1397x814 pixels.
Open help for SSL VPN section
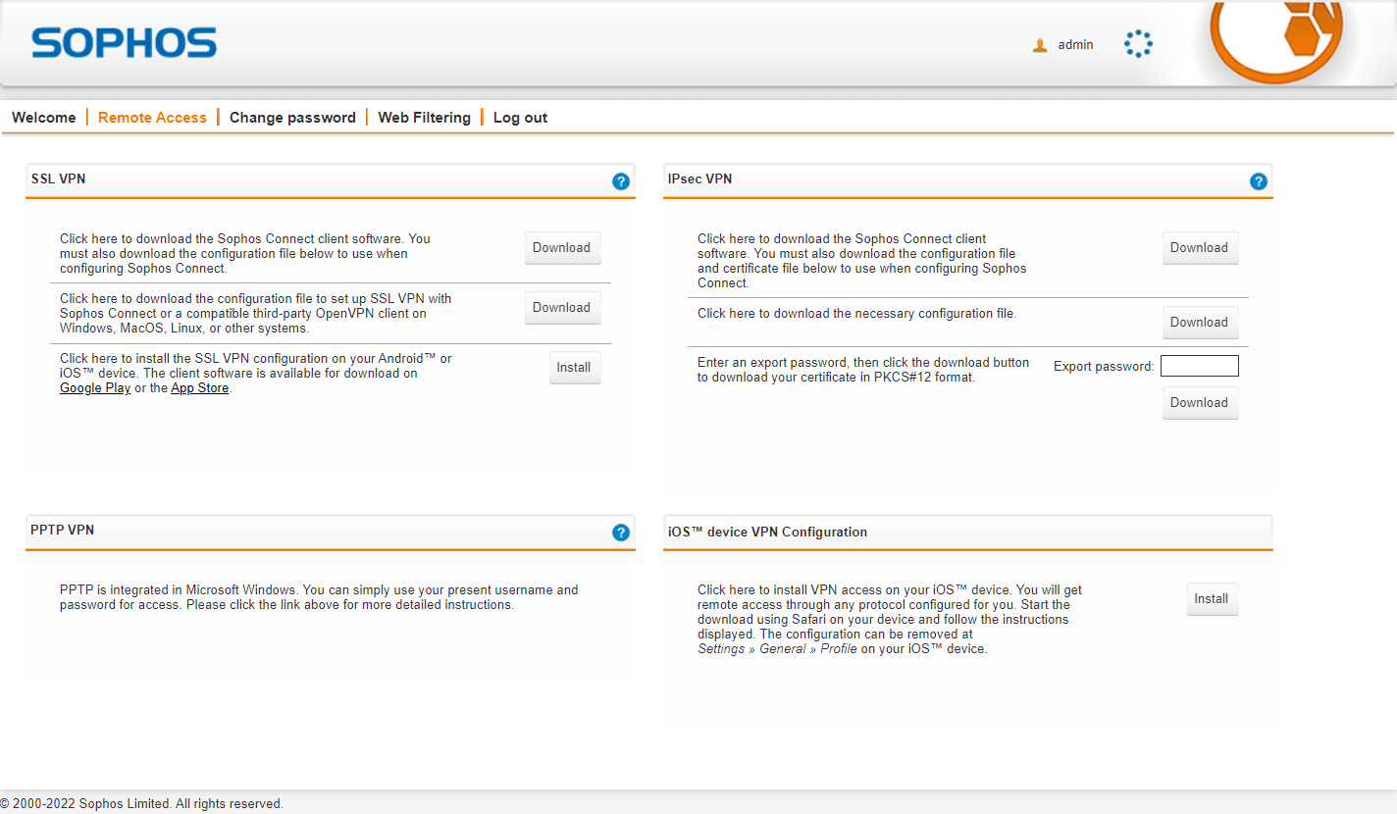(620, 181)
